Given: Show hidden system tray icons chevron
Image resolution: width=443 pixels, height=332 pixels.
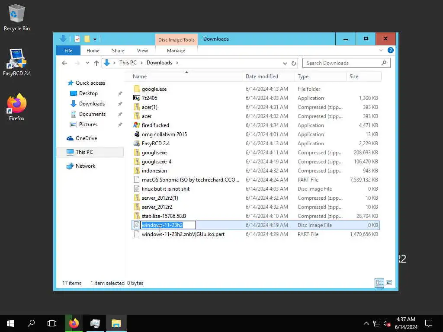Looking at the screenshot, I should (366, 323).
